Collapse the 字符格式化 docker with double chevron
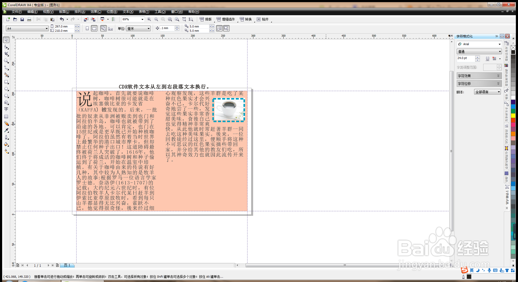This screenshot has width=518, height=282. click(497, 36)
